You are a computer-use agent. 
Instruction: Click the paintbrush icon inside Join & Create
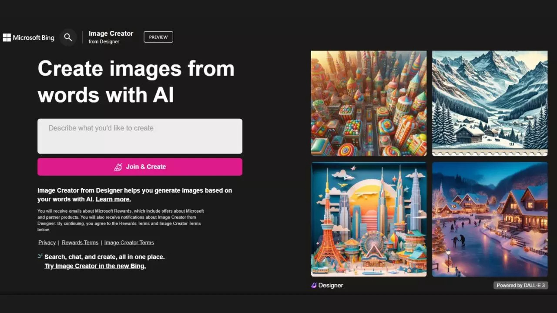[118, 166]
